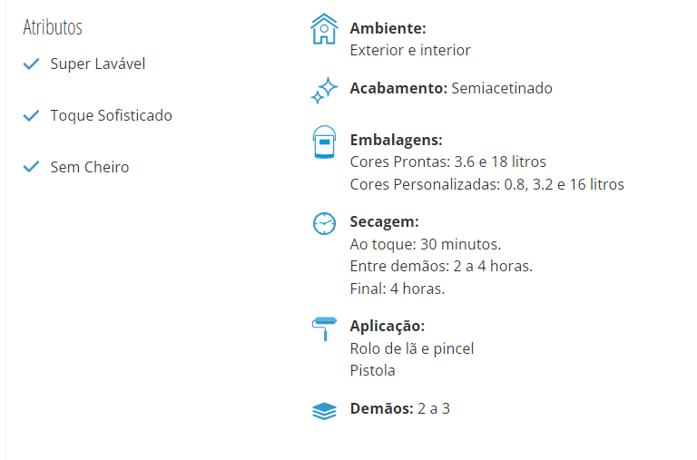Click the Demãos 2 a 3 text
The image size is (697, 460).
click(400, 408)
